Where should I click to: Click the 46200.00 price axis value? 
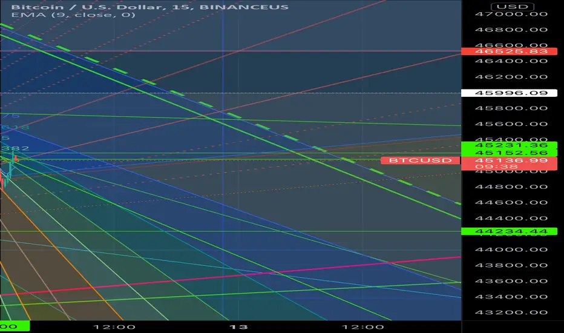(511, 77)
